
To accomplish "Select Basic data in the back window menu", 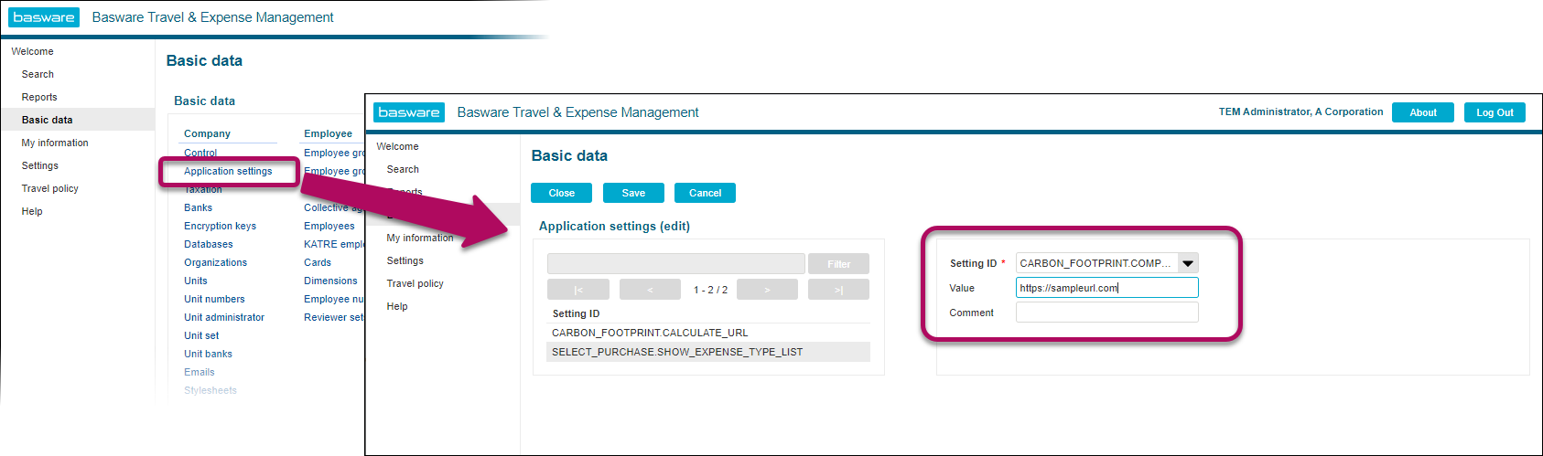I will [x=48, y=120].
